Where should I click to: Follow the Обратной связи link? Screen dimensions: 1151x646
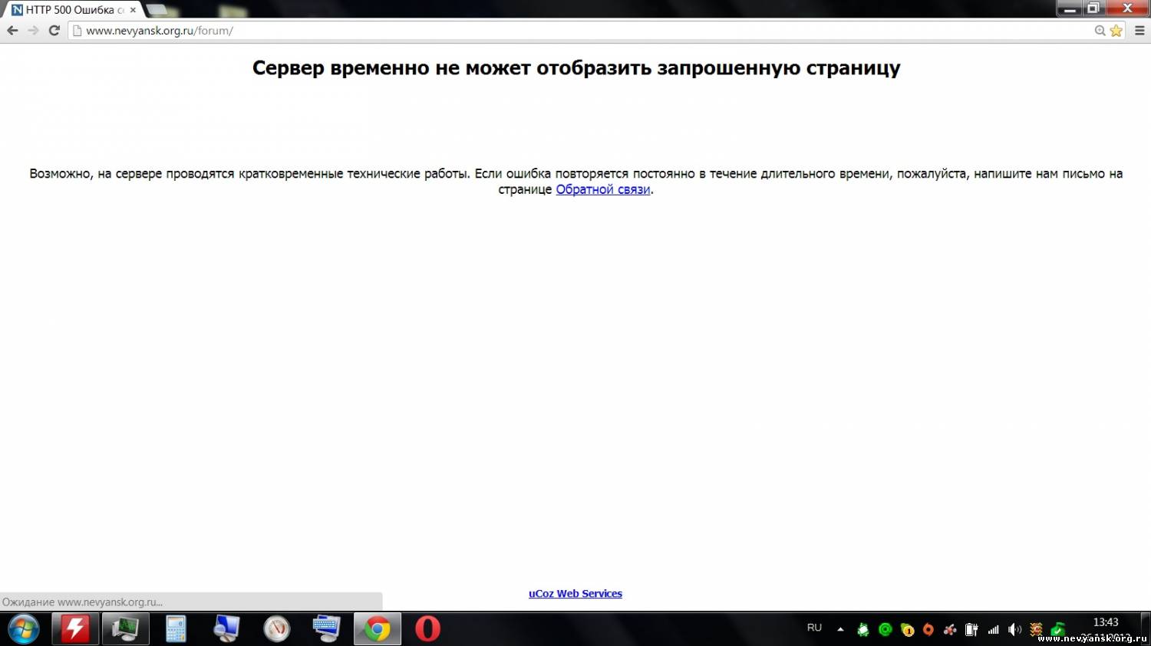[603, 189]
